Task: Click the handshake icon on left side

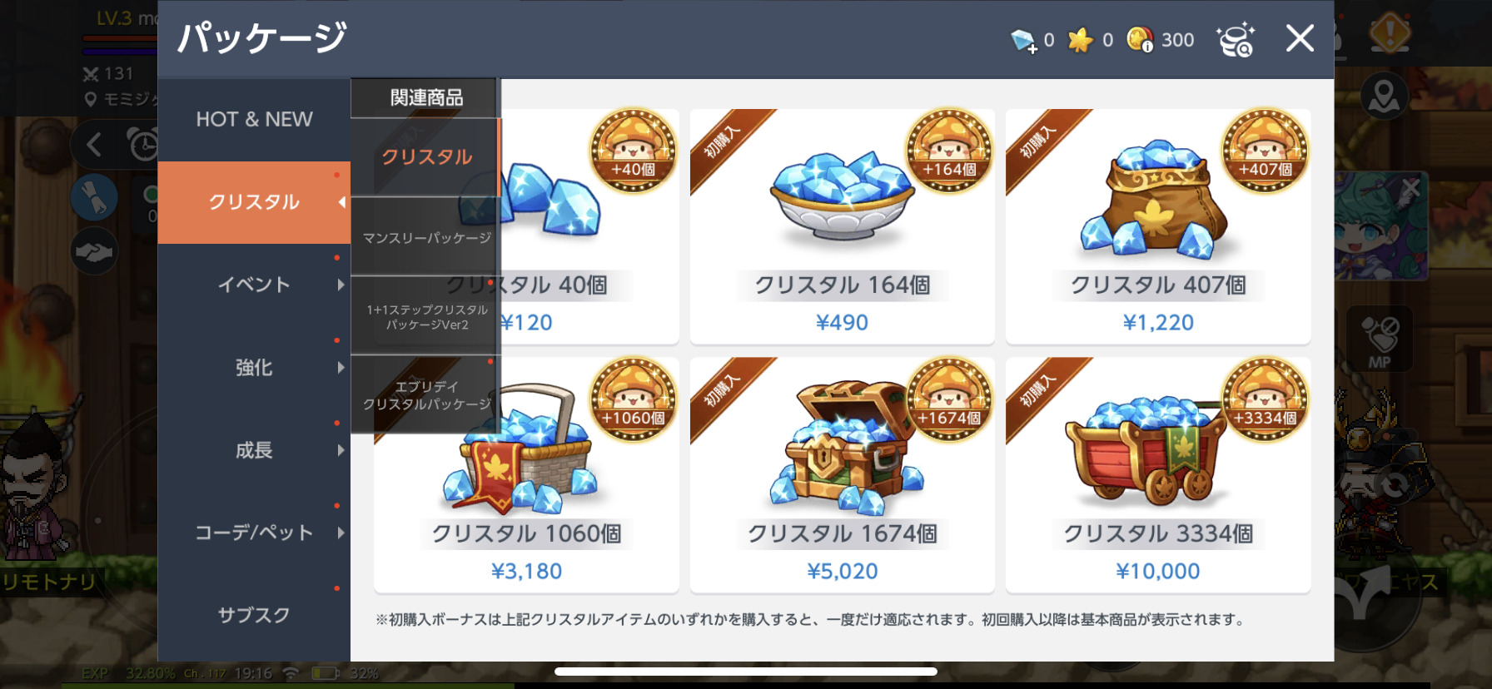Action: (x=94, y=252)
